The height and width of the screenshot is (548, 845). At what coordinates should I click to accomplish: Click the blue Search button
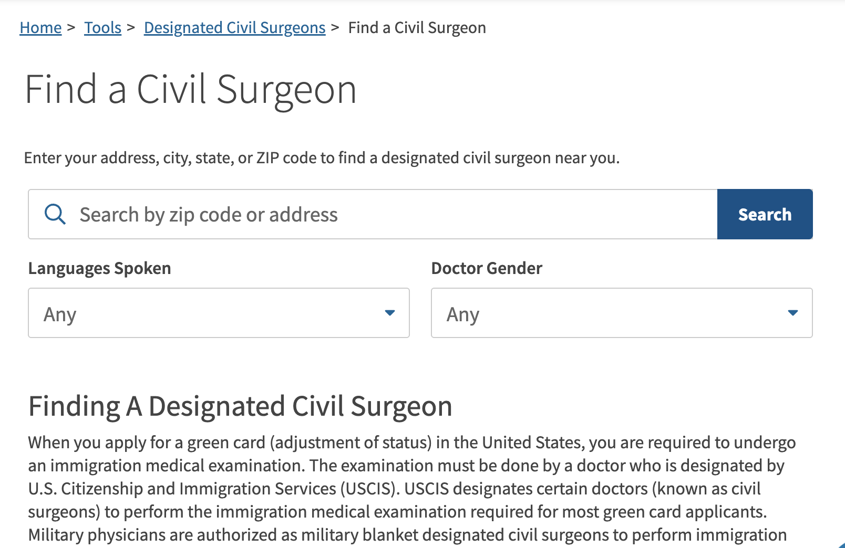(765, 214)
